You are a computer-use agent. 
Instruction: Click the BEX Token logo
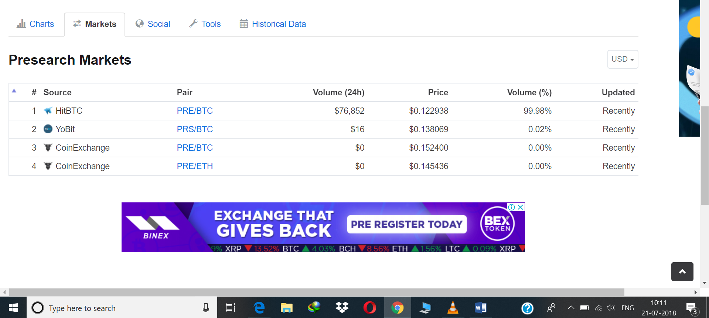click(x=497, y=223)
